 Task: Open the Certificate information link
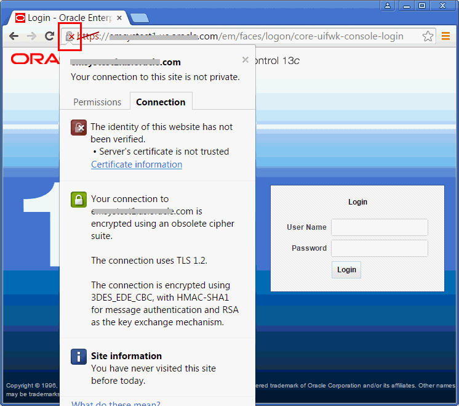[x=137, y=164]
